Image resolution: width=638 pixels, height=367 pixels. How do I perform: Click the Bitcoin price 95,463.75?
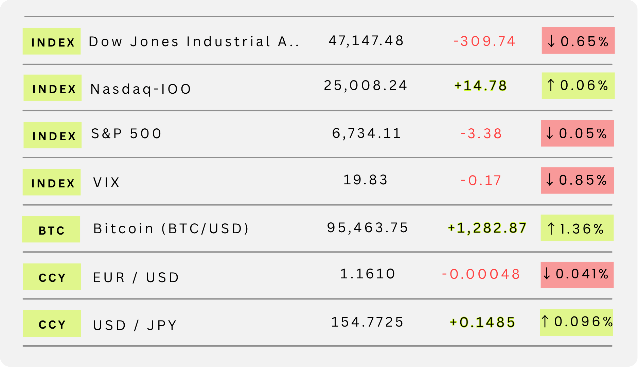(368, 228)
